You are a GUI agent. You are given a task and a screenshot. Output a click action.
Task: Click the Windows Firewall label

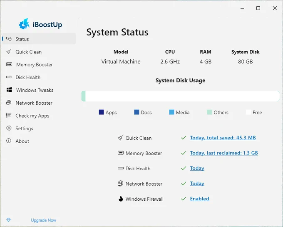click(144, 199)
